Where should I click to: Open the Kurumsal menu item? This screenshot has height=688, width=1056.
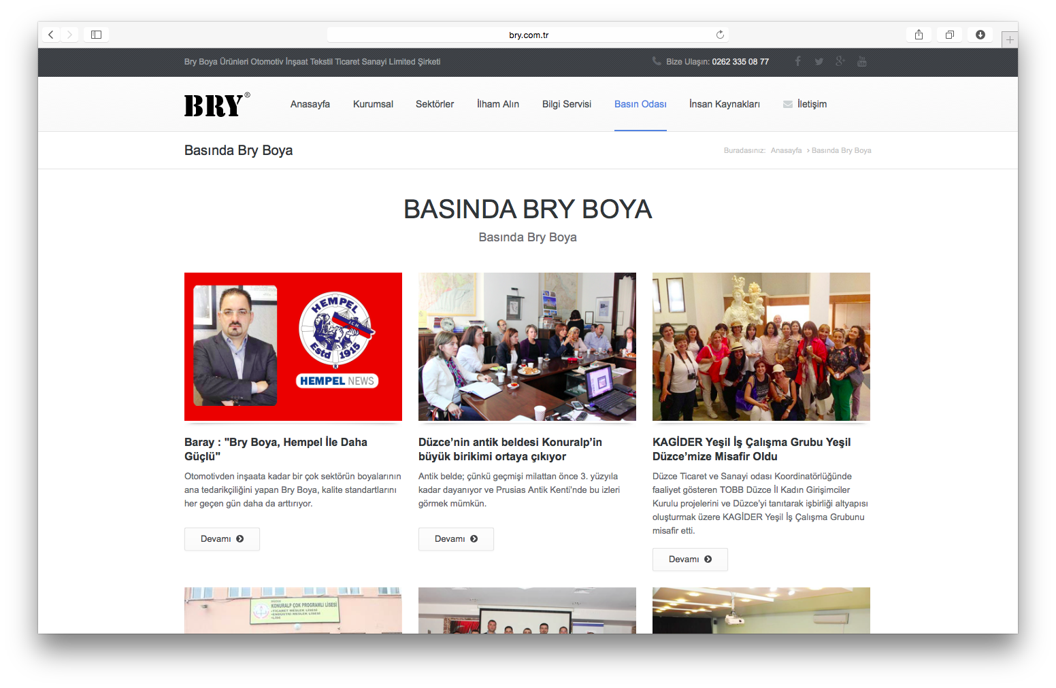[373, 104]
